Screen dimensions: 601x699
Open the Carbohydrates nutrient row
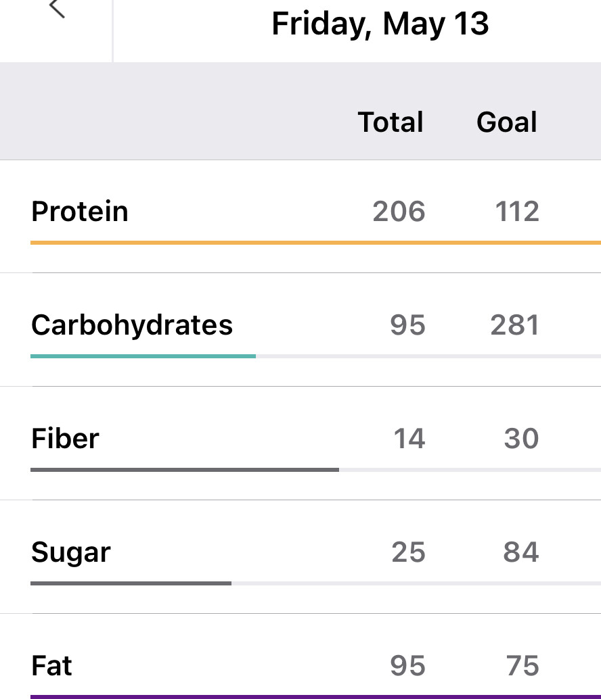click(132, 325)
